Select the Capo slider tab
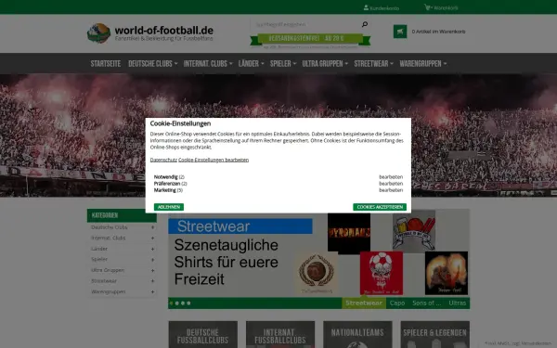The height and width of the screenshot is (348, 557). (397, 303)
